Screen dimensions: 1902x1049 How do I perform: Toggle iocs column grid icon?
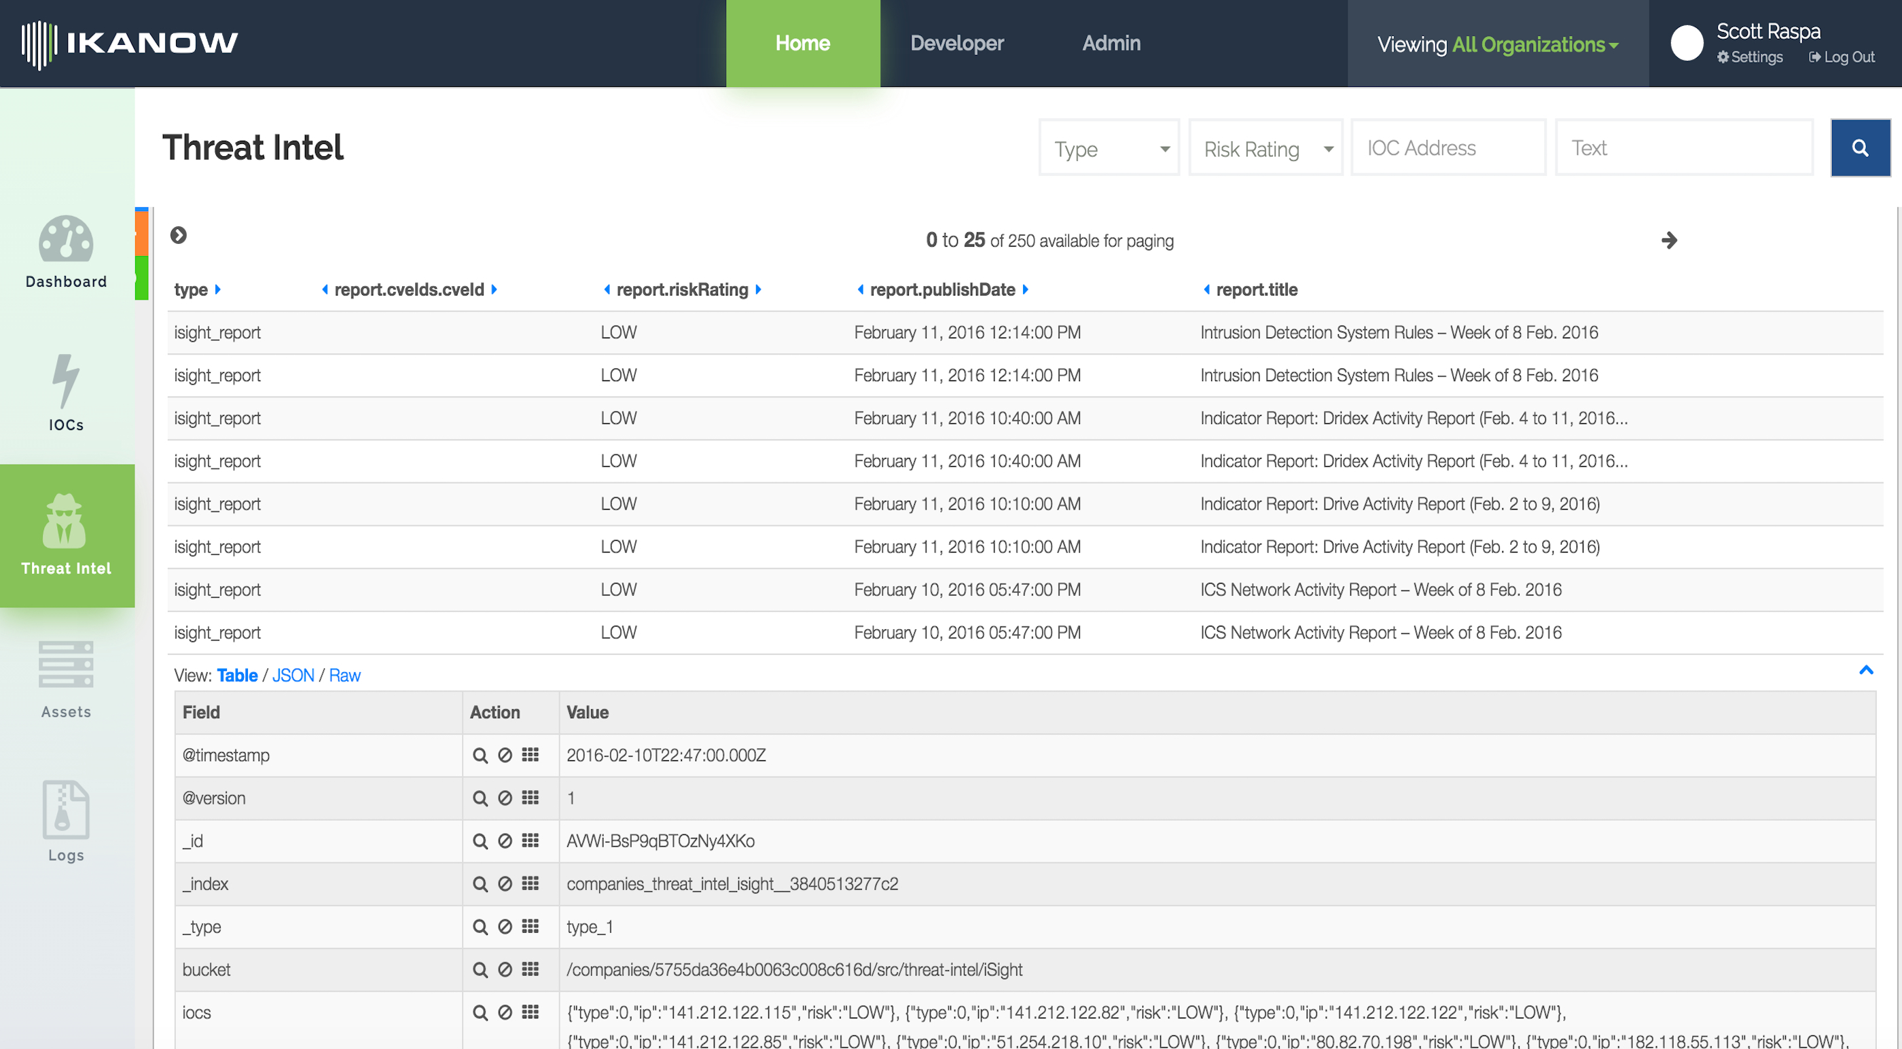point(530,1012)
